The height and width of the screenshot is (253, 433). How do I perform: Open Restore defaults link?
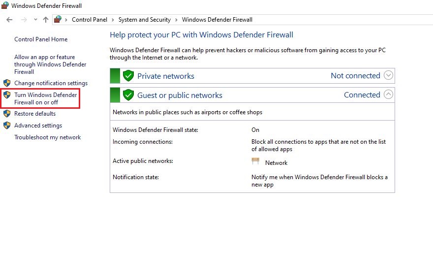(x=35, y=114)
